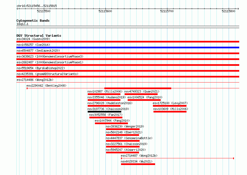Click the 52115600 ruler position
This screenshot has width=247, height=175.
(105, 11)
